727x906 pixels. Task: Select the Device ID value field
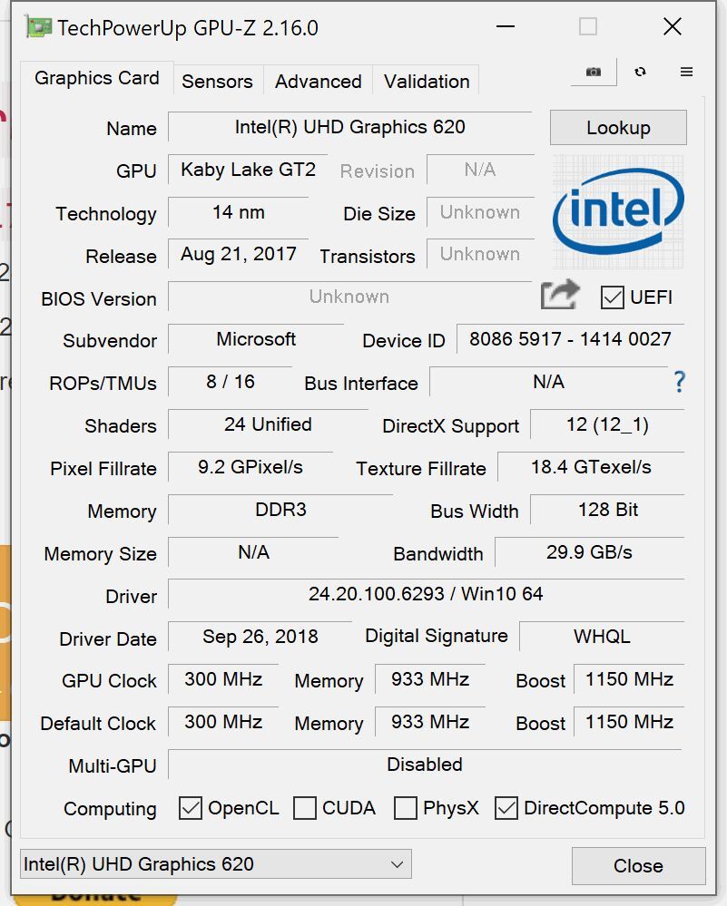[x=570, y=340]
